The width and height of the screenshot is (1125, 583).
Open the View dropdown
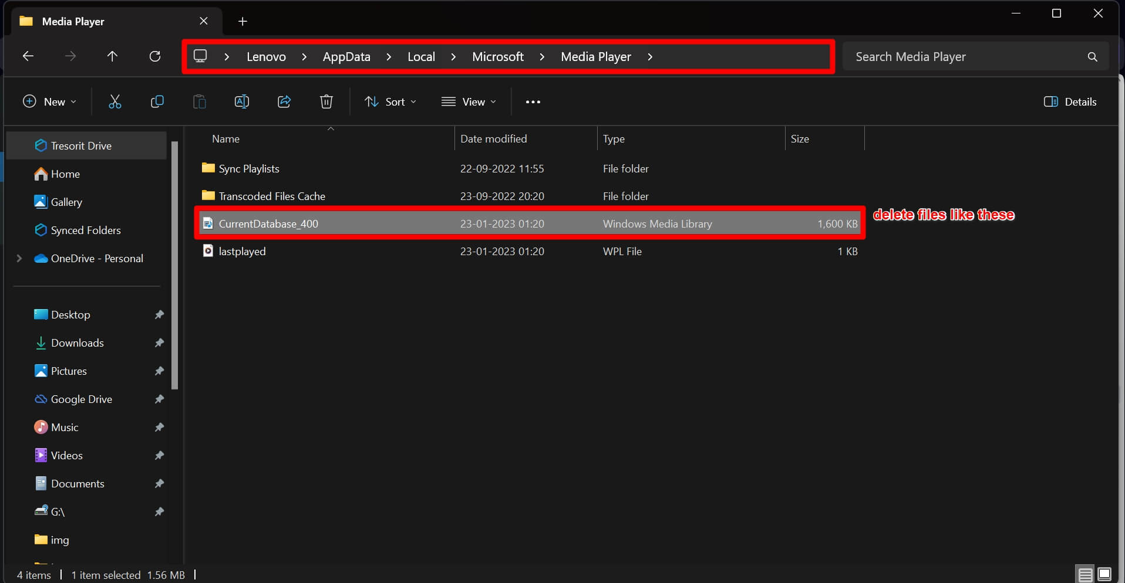click(469, 101)
